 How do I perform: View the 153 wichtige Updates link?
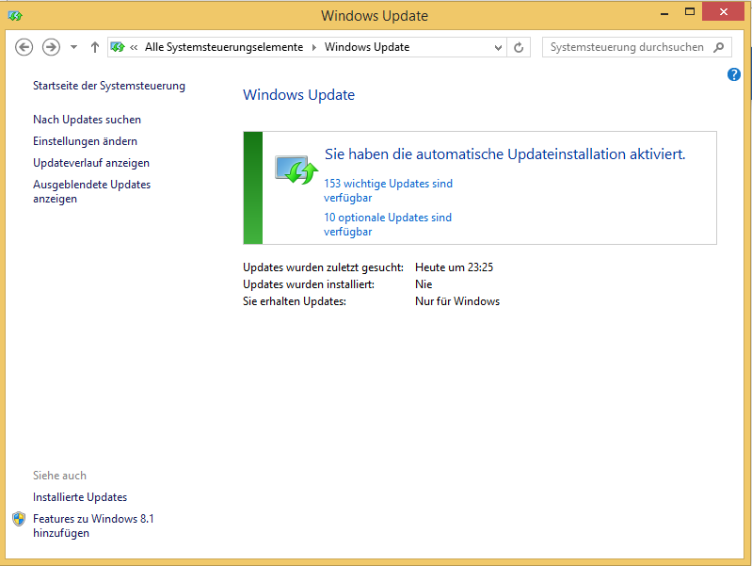[388, 190]
